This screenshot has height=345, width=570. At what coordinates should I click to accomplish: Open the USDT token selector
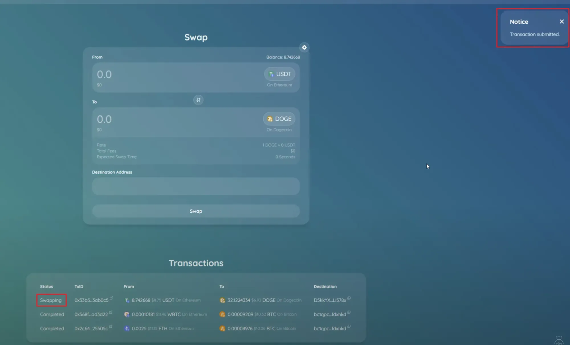pos(280,74)
